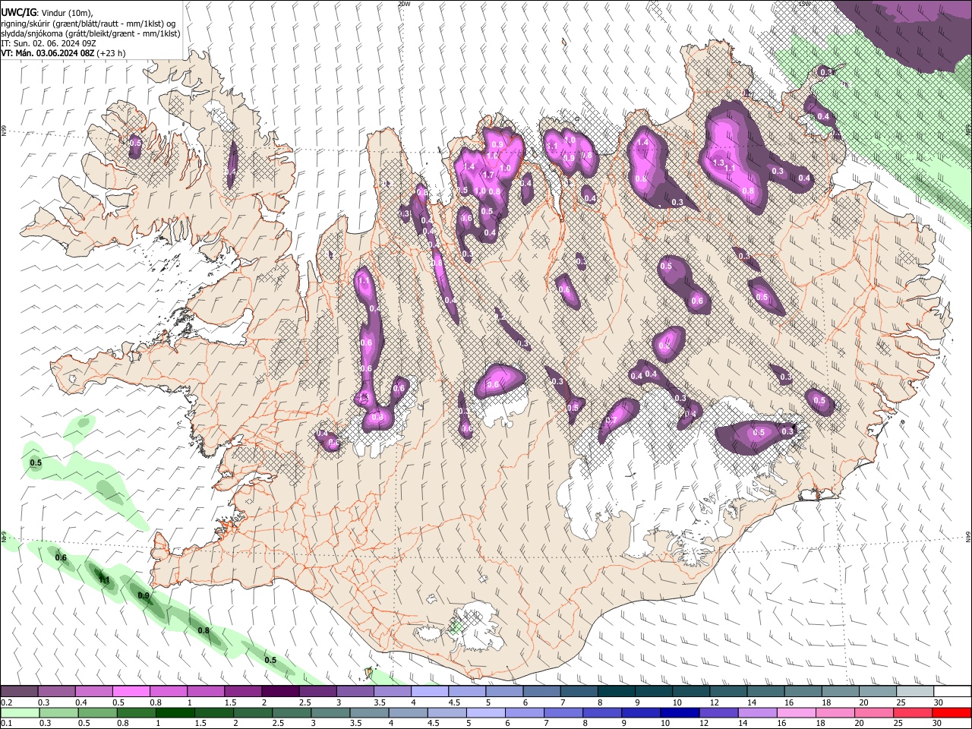Pick the darkest purple snow swatch labeled 2

pos(280,692)
